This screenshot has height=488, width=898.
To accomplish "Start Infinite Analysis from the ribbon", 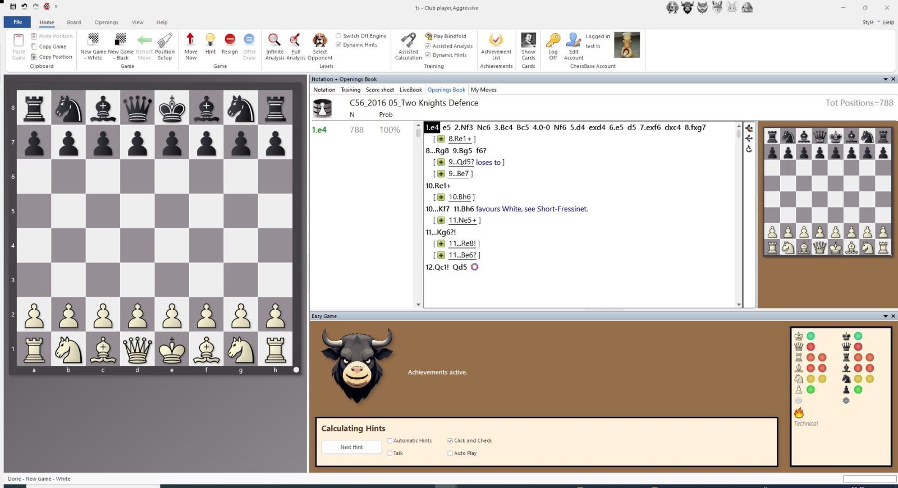I will click(x=274, y=40).
